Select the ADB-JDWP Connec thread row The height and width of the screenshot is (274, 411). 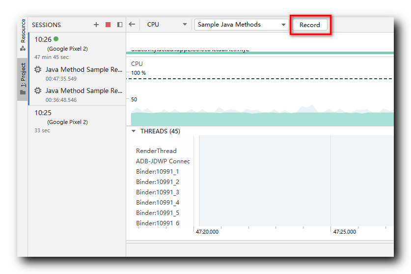pos(163,161)
